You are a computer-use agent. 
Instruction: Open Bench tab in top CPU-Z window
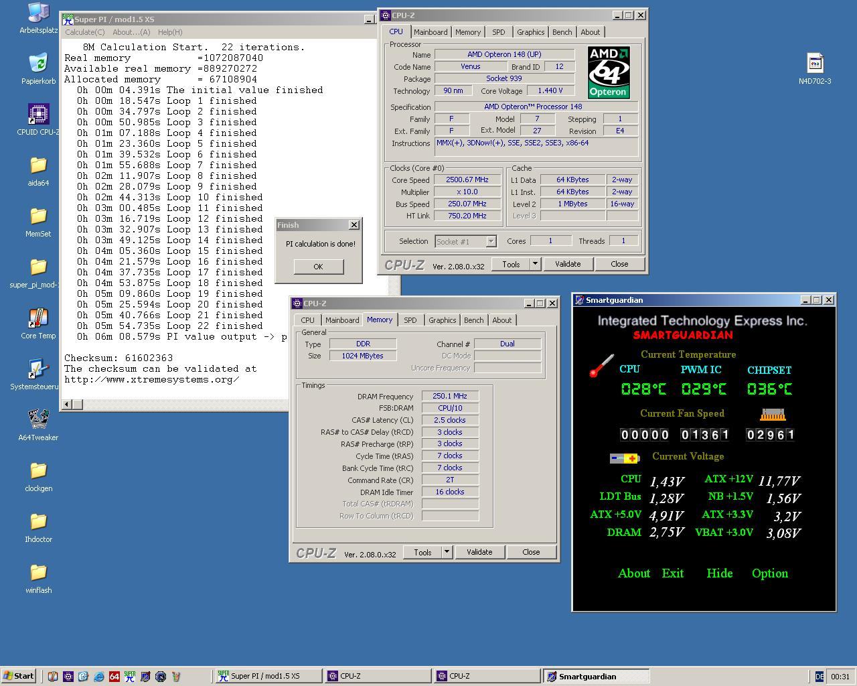coord(562,32)
